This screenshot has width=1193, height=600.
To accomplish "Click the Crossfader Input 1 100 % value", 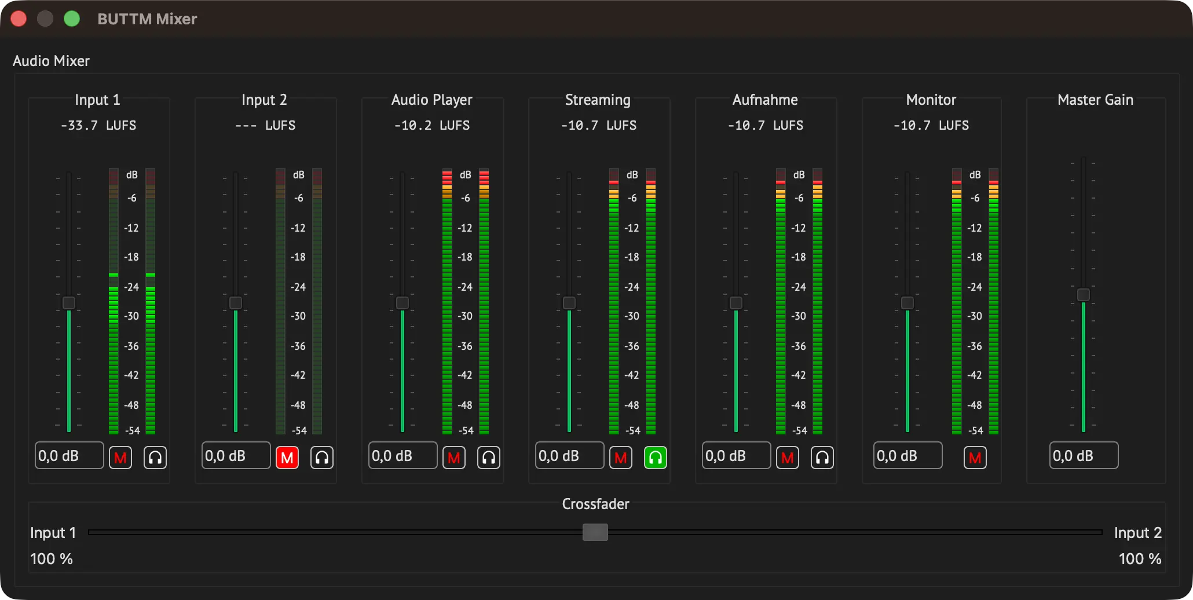I will pyautogui.click(x=52, y=559).
